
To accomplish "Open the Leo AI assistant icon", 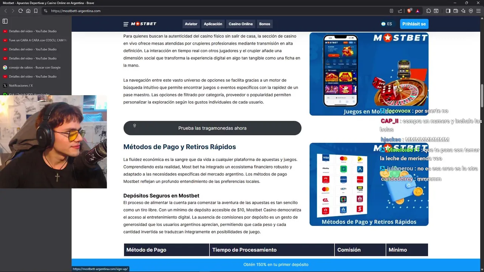I will tap(463, 11).
